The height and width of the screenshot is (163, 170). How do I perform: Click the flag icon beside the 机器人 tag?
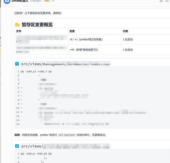(53, 1)
